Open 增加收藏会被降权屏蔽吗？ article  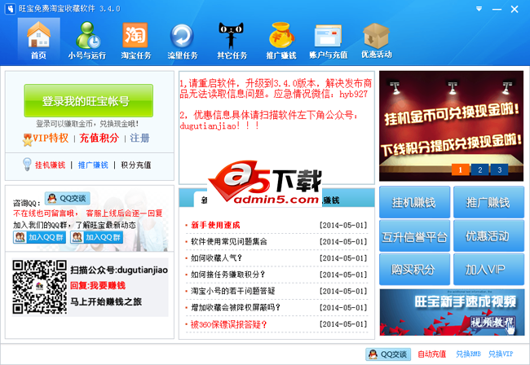[x=236, y=308]
